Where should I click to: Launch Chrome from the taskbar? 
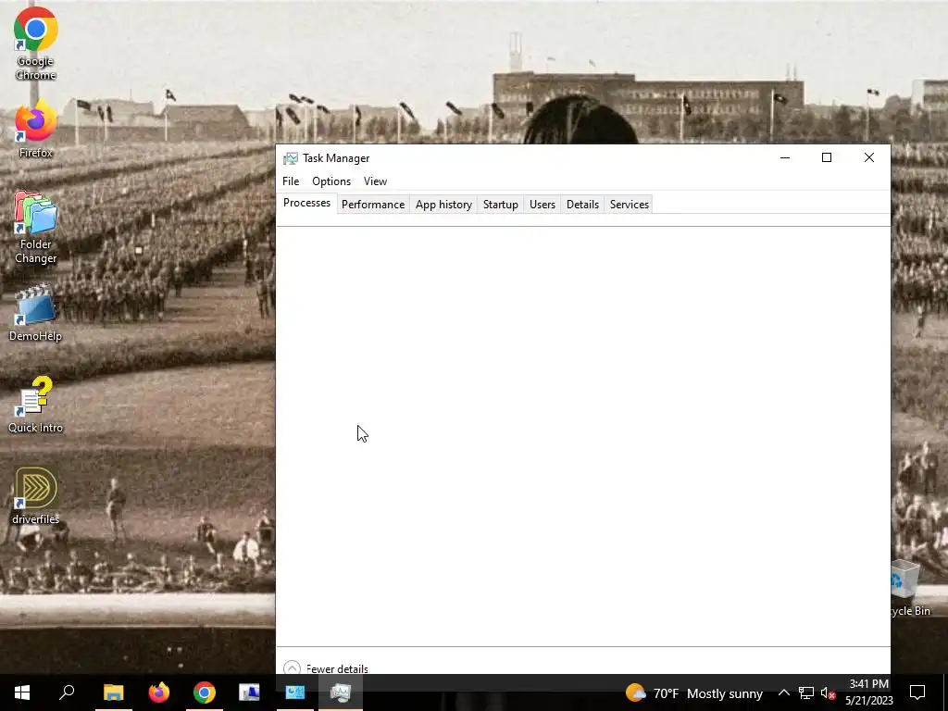205,692
